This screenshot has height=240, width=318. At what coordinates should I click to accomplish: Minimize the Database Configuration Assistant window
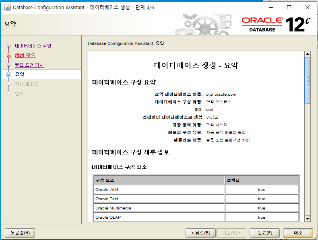pos(271,7)
